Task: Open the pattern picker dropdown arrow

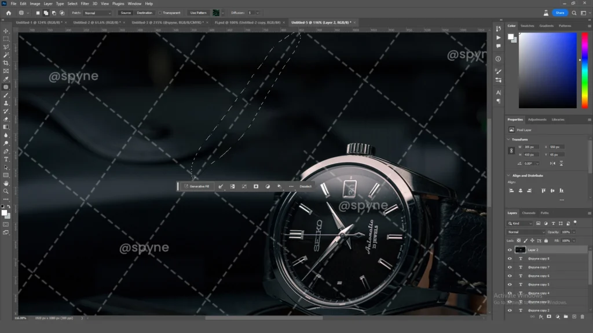Action: (223, 13)
